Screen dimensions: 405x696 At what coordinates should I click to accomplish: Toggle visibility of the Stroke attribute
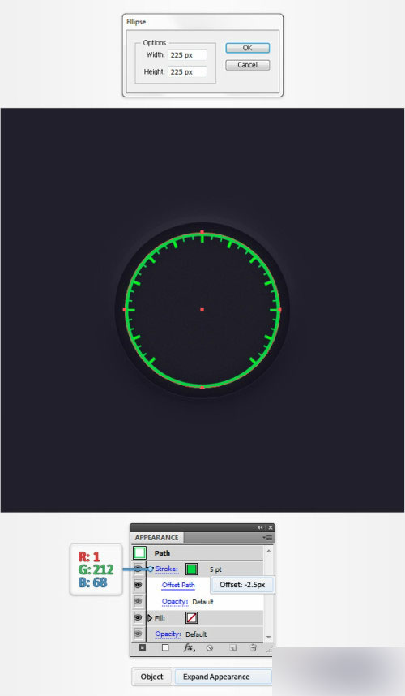tap(138, 569)
